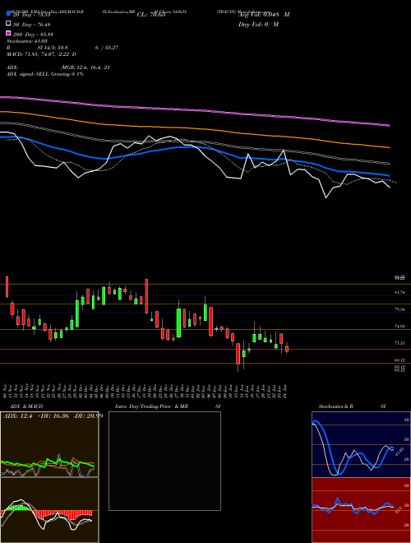Click the 'Day Vol: 0 M' value
Viewport: 411px width, 543px height.
pyautogui.click(x=258, y=24)
